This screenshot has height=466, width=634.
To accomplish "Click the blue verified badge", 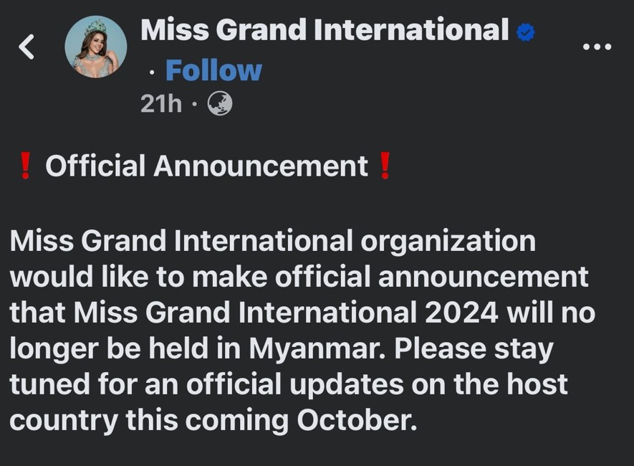I will [x=526, y=32].
